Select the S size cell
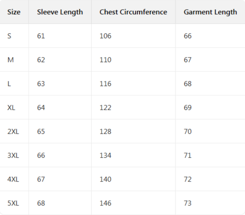 [10, 36]
